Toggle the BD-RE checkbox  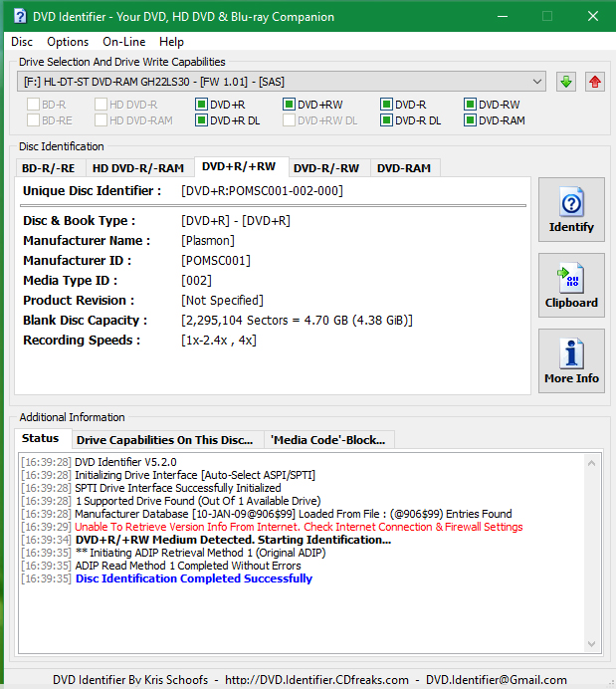pos(34,120)
